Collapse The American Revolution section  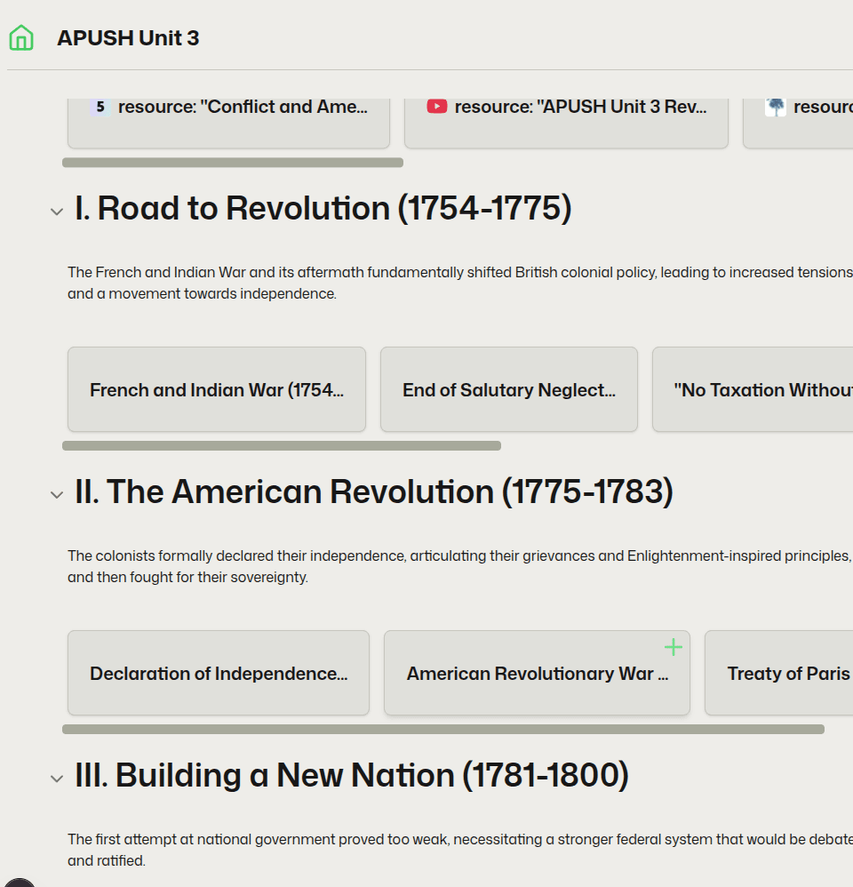57,494
